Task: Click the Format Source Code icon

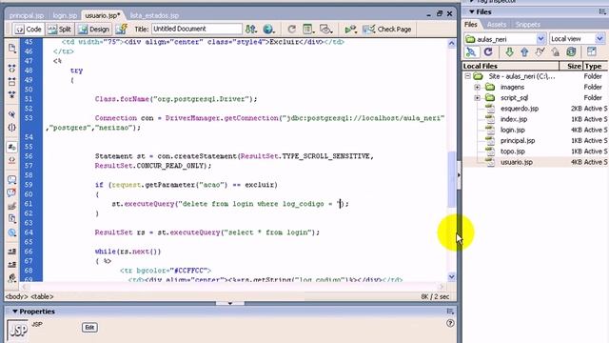Action: 12,277
